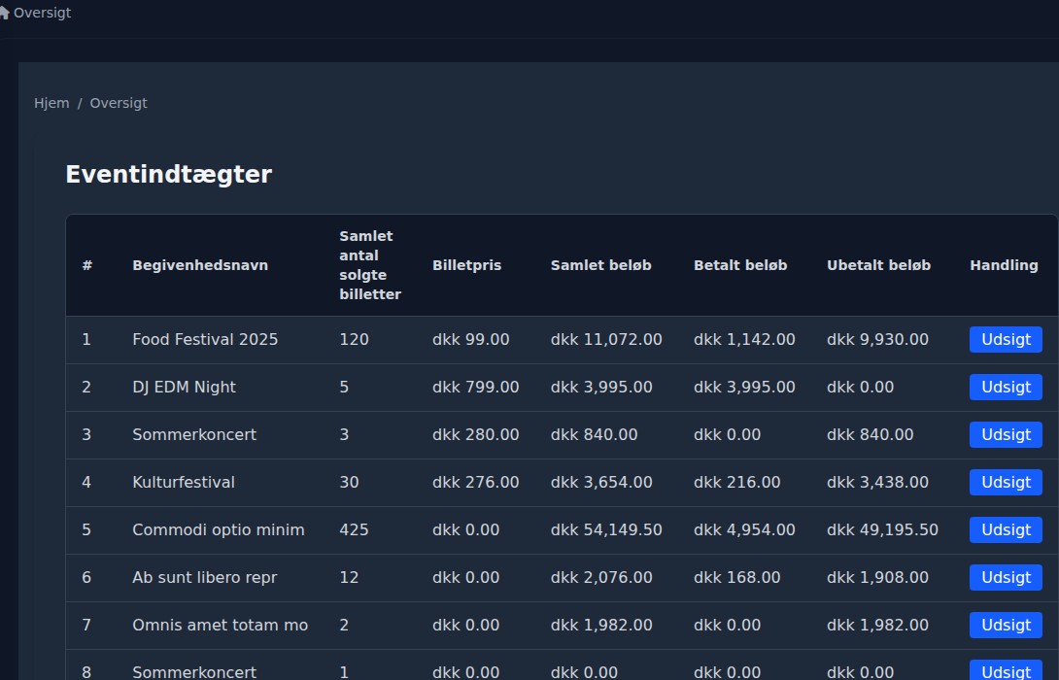
Task: Select the Commodi optio minim event name
Action: pos(219,530)
